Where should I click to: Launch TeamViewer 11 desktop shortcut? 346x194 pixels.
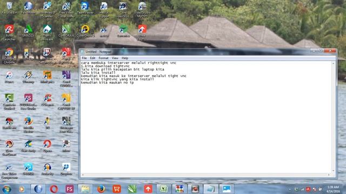(85, 10)
